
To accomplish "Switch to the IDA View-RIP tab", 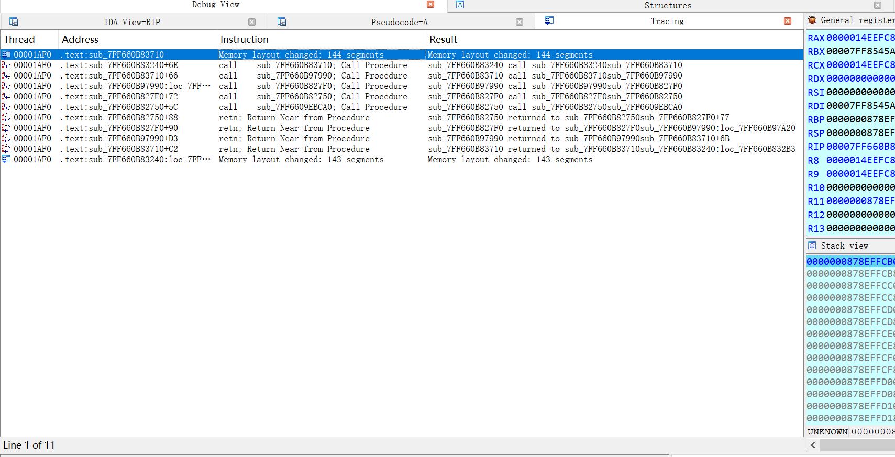I will point(132,22).
